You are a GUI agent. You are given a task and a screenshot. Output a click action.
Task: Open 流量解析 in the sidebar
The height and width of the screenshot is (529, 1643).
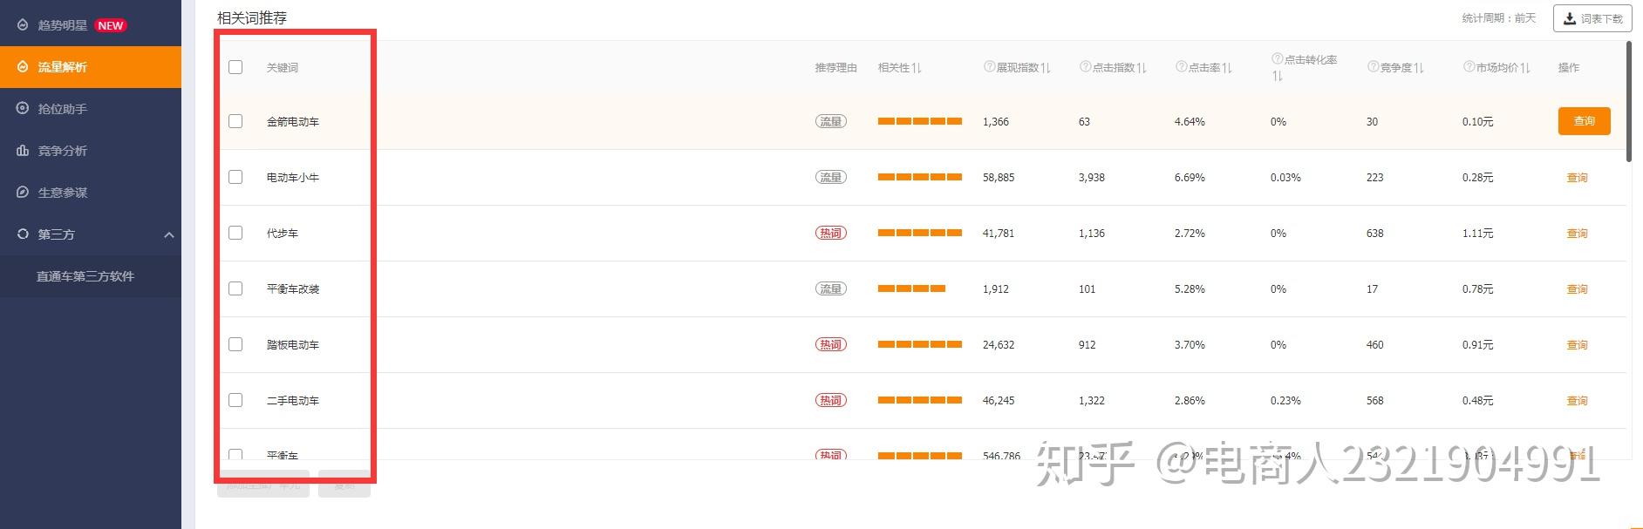coord(63,67)
